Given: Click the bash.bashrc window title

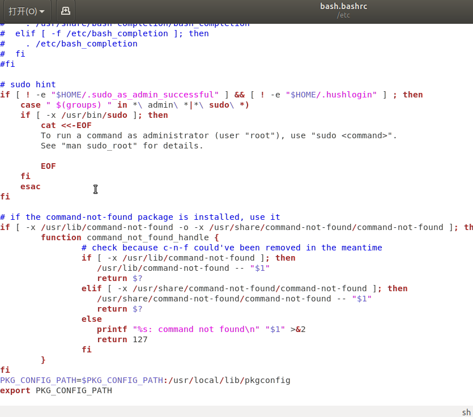Looking at the screenshot, I should [x=344, y=6].
